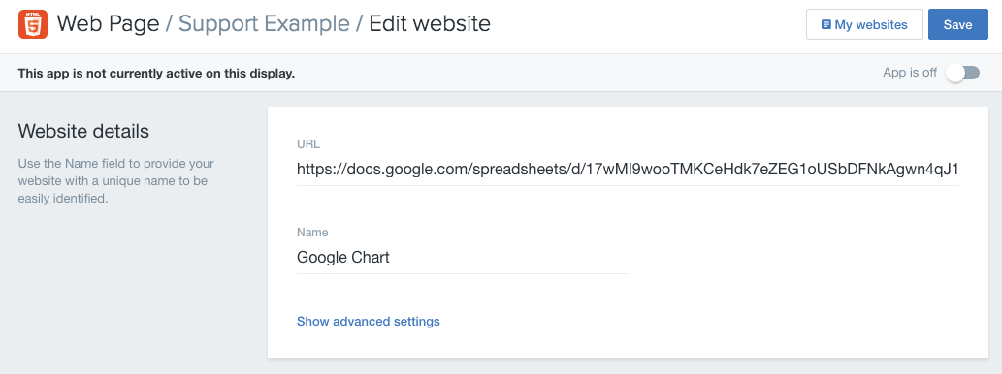Image resolution: width=1002 pixels, height=374 pixels.
Task: Click the URL field label
Action: coord(308,144)
